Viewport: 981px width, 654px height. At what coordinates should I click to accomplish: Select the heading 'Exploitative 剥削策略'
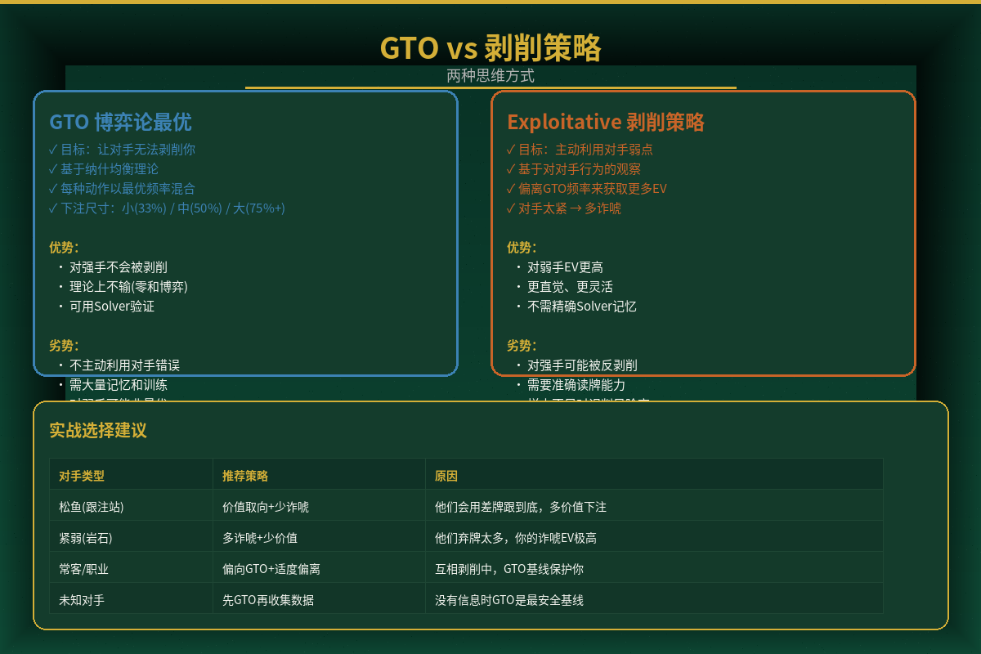(x=606, y=122)
